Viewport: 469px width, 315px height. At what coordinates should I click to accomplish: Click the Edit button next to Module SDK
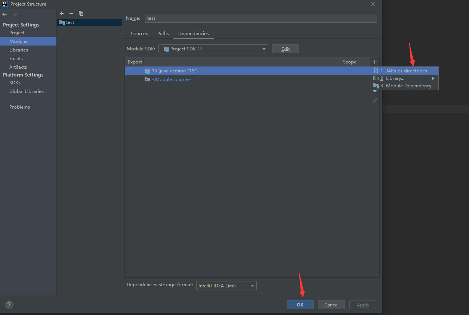[x=285, y=49]
